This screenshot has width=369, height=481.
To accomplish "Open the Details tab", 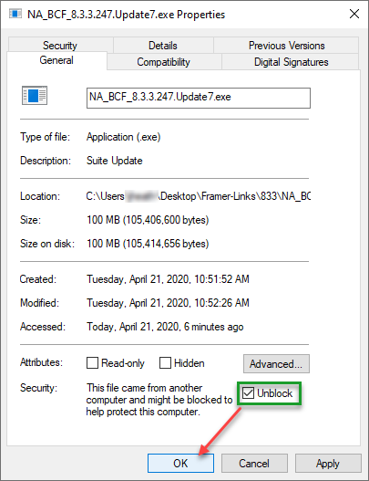I will point(163,45).
